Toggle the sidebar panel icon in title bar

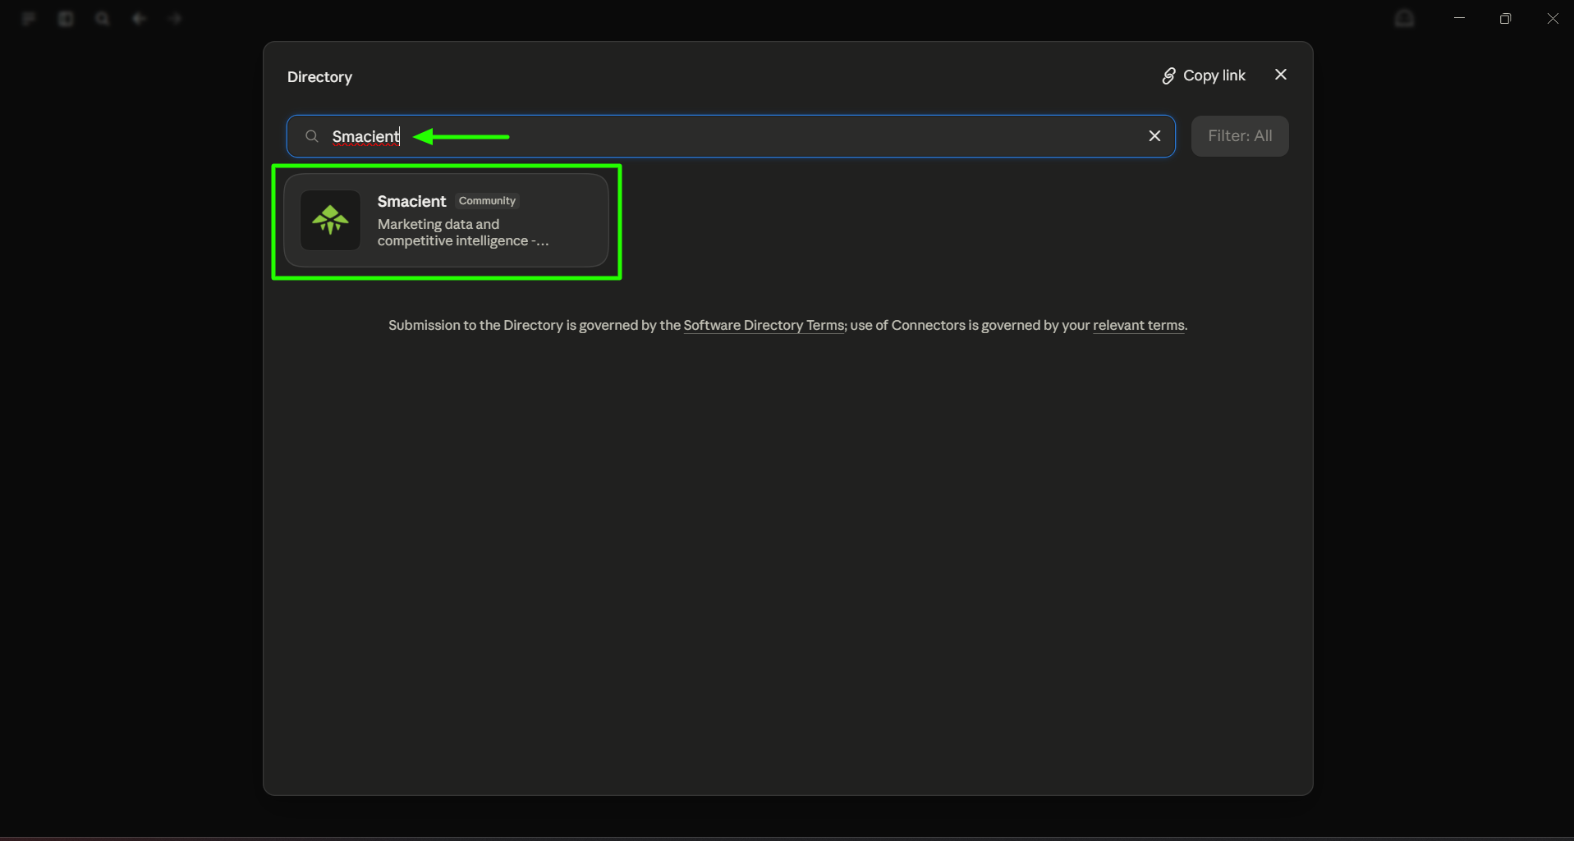[66, 18]
